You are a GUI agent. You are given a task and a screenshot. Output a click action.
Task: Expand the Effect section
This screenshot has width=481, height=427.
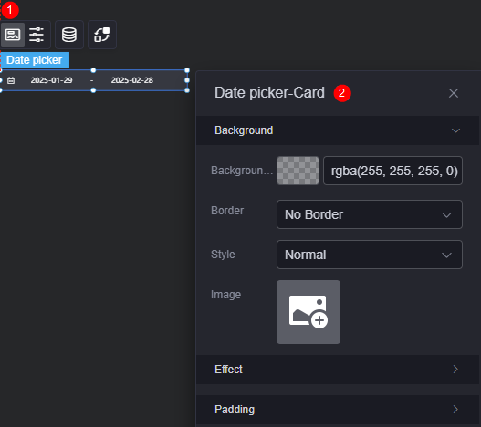[338, 370]
